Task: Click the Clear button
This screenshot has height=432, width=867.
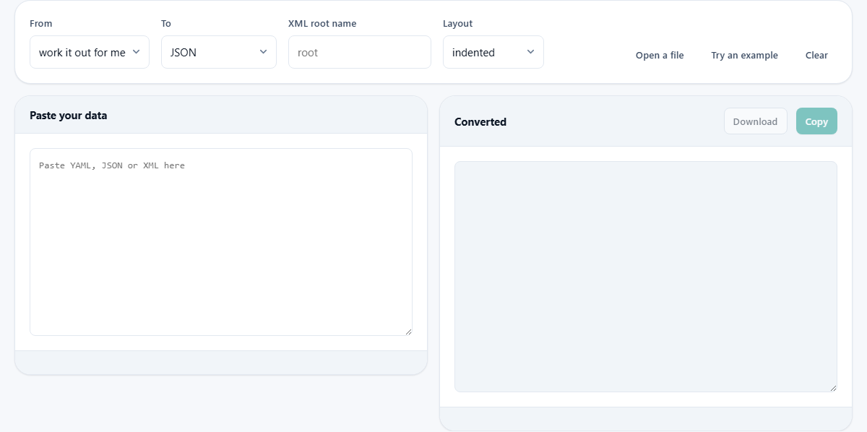Action: pyautogui.click(x=816, y=55)
